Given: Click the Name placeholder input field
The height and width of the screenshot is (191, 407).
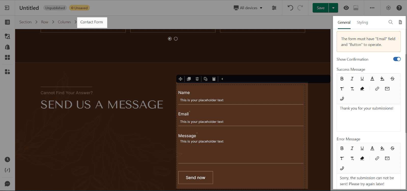Looking at the screenshot, I should tap(241, 100).
